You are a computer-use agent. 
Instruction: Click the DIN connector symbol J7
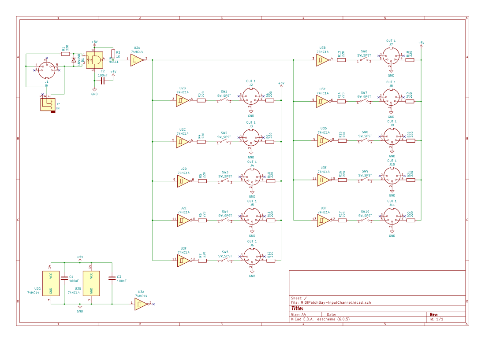[391, 55]
